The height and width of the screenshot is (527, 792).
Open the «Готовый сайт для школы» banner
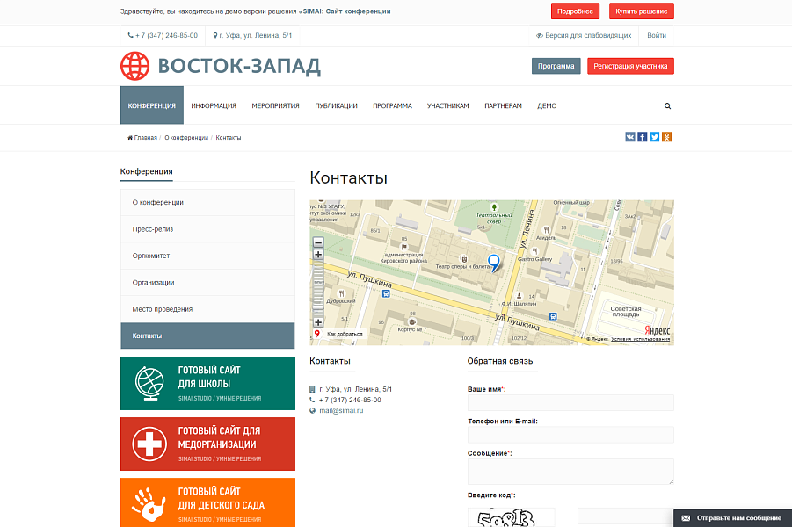[207, 383]
